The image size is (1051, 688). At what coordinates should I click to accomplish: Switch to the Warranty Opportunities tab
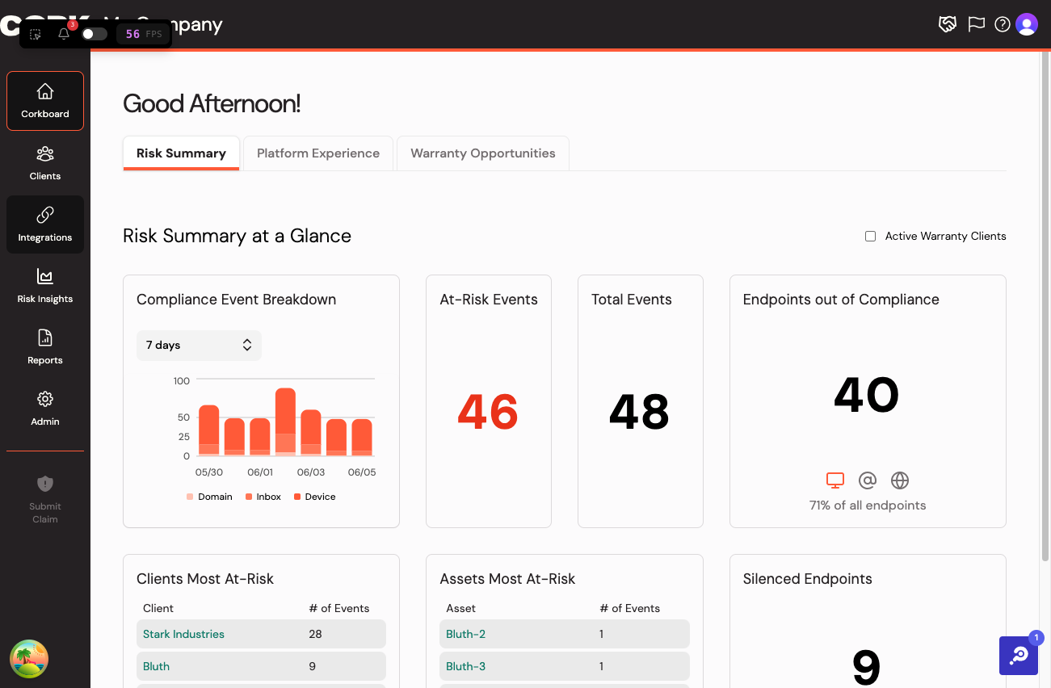(x=483, y=153)
